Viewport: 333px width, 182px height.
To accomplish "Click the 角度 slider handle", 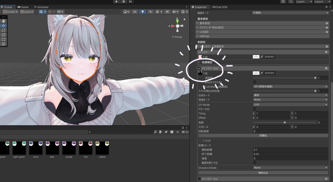I will (285, 122).
